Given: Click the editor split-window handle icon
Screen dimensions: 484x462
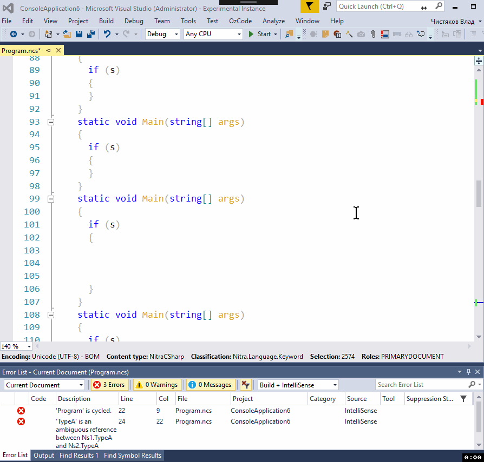Looking at the screenshot, I should (x=479, y=61).
